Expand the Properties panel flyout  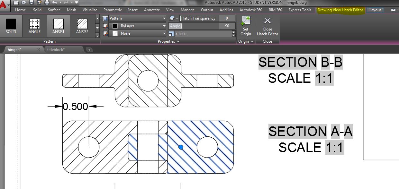point(168,41)
